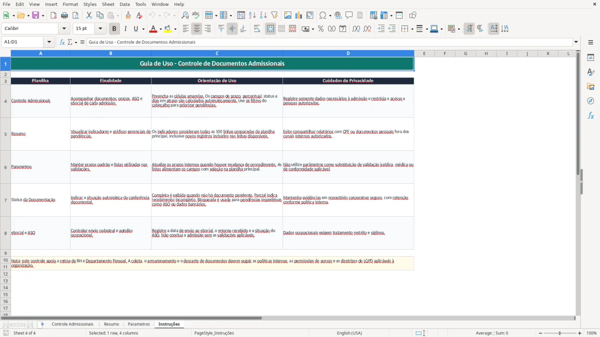600x337 pixels.
Task: Sort ascending with the A-Z arrow icon
Action: coord(252,15)
